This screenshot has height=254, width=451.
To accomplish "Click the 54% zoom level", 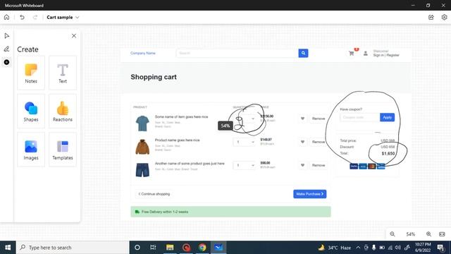I will pyautogui.click(x=410, y=234).
